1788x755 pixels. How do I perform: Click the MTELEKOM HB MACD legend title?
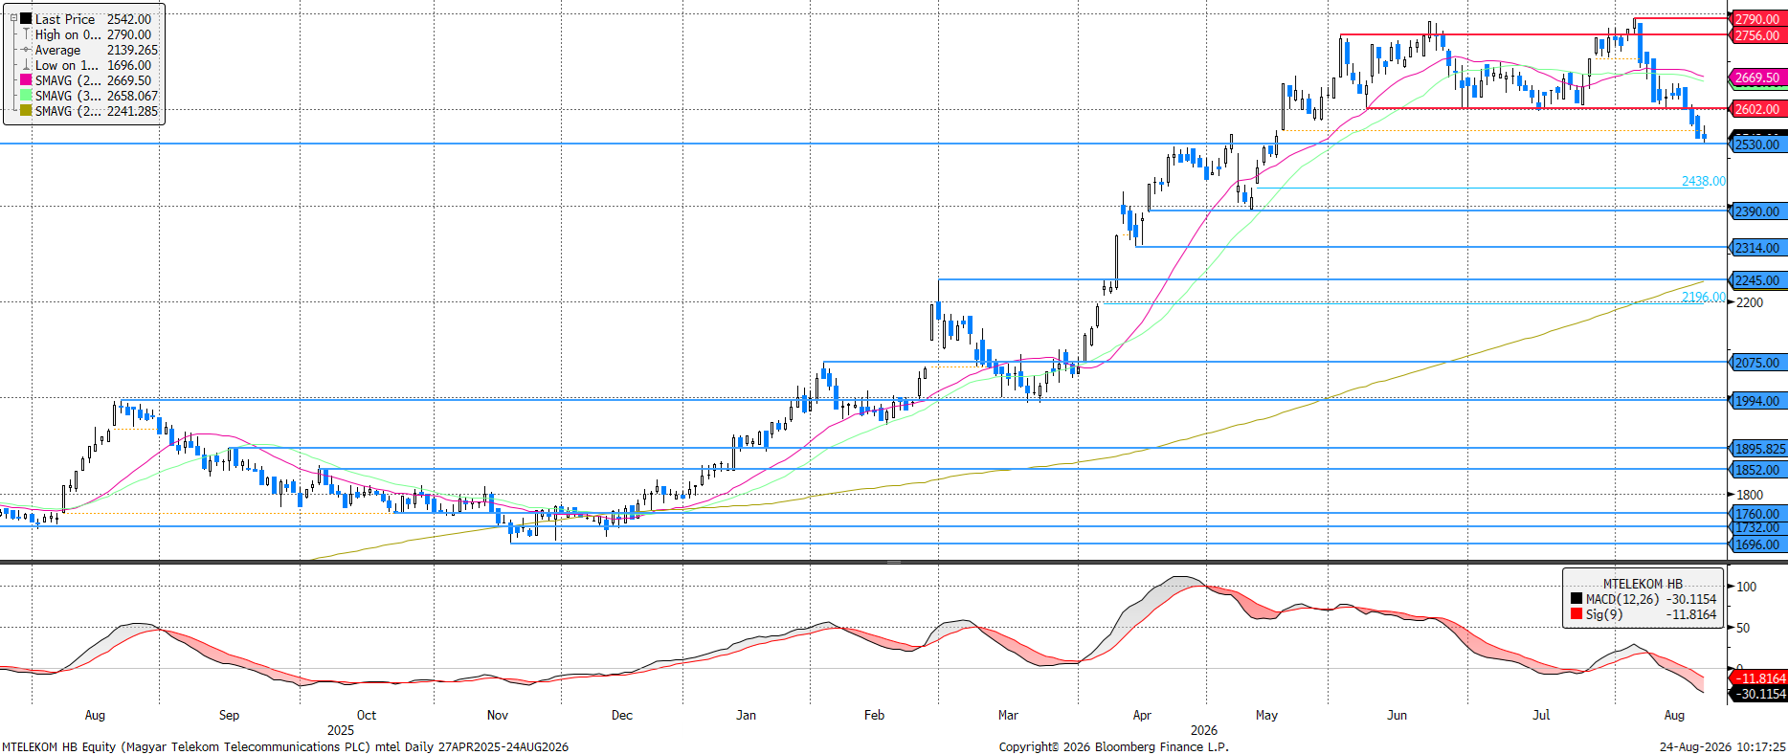click(x=1643, y=584)
